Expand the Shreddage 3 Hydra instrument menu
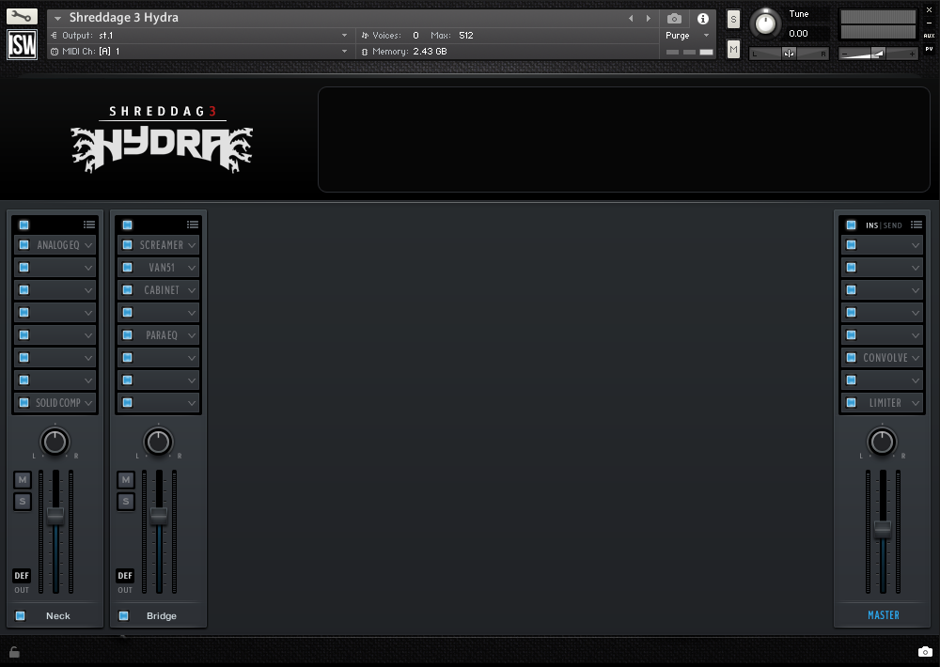 (x=57, y=19)
